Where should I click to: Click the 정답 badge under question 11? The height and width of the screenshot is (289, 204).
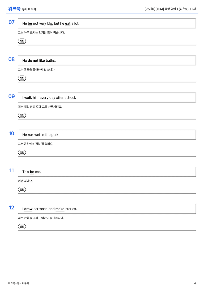22,190
